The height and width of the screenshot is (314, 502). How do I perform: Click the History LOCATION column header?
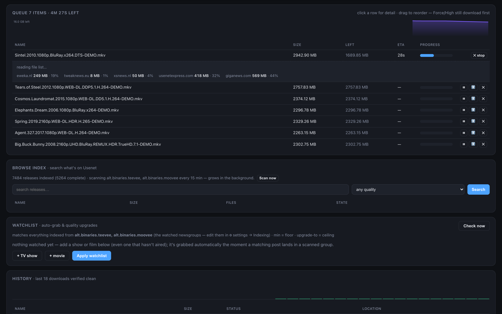(x=372, y=309)
